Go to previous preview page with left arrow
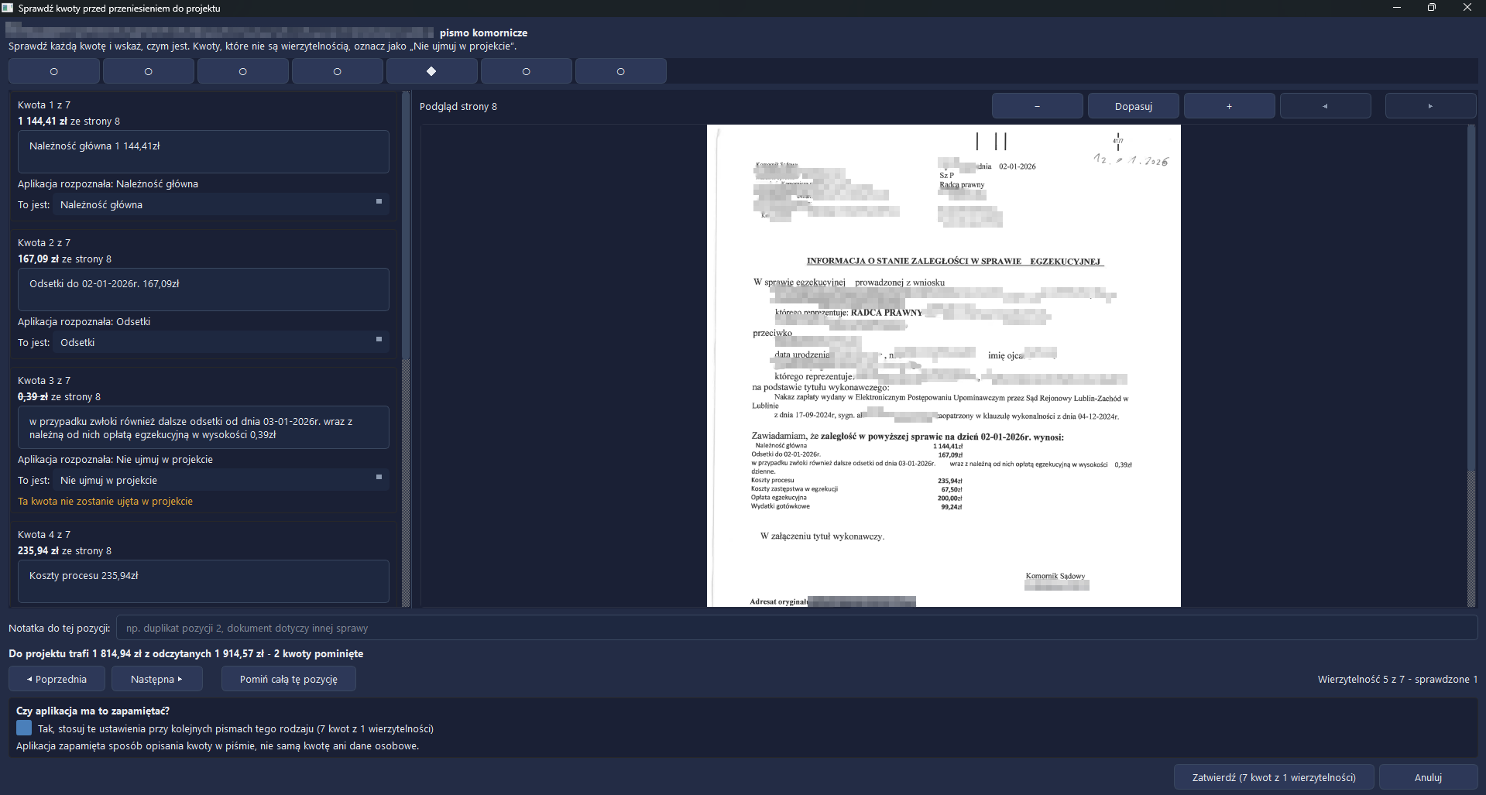Image resolution: width=1486 pixels, height=795 pixels. (1325, 106)
